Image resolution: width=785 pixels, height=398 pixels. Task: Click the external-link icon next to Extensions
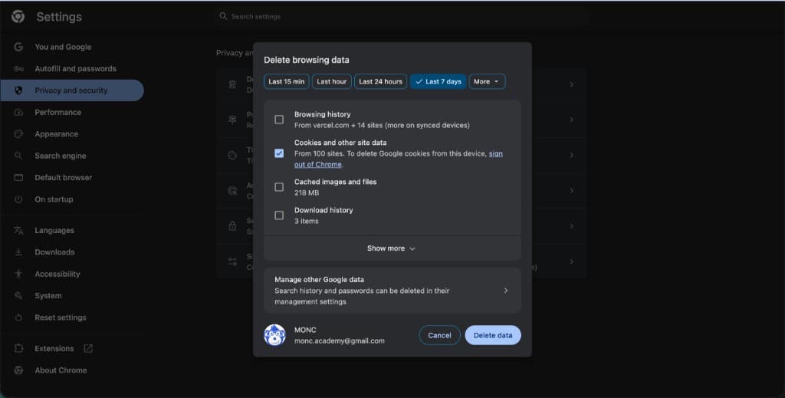pos(88,348)
